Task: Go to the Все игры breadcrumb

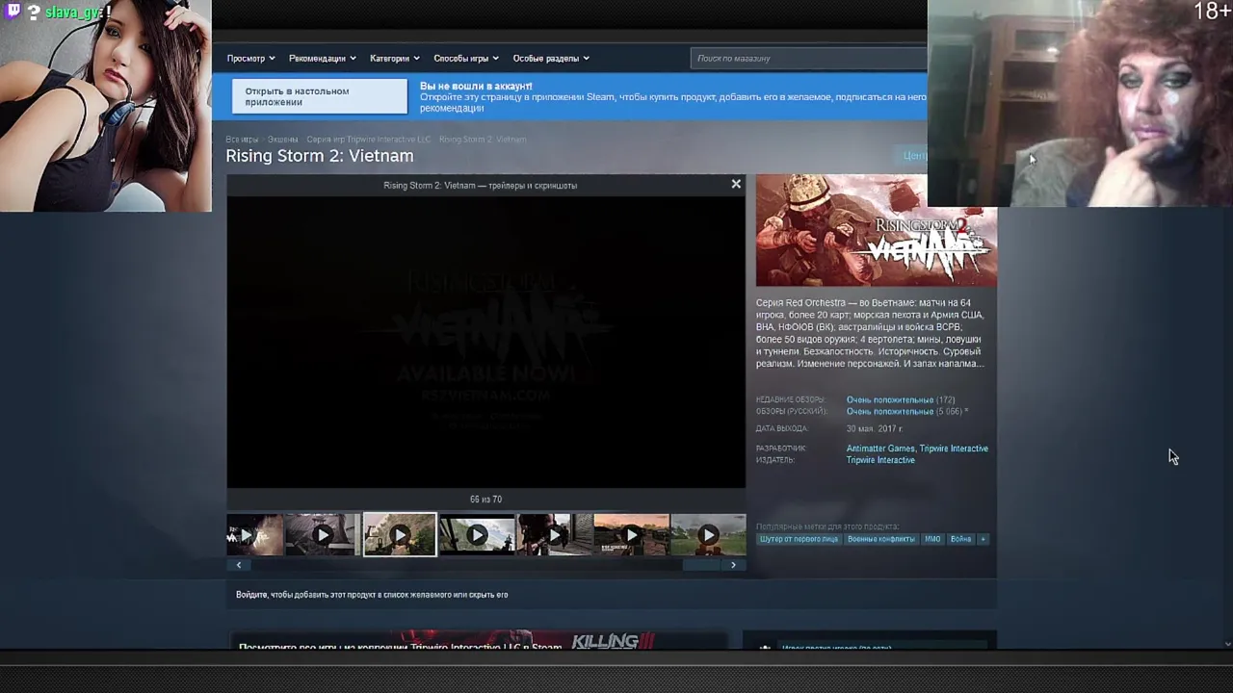Action: (242, 140)
